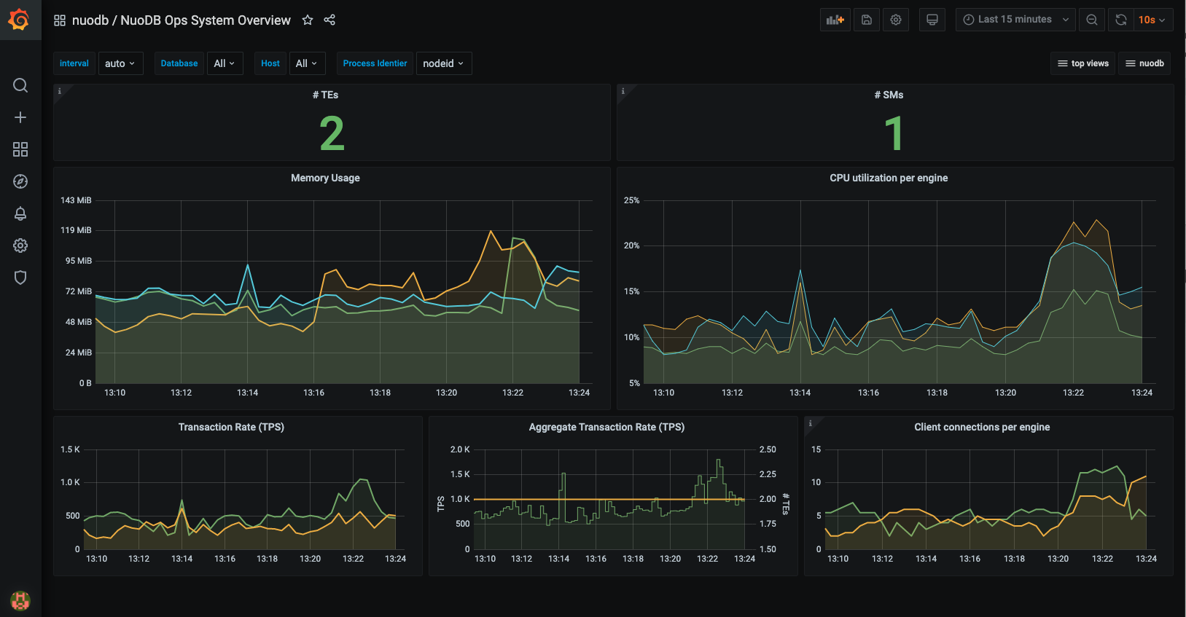Open the Server Admin shield icon
The height and width of the screenshot is (617, 1186).
tap(20, 278)
